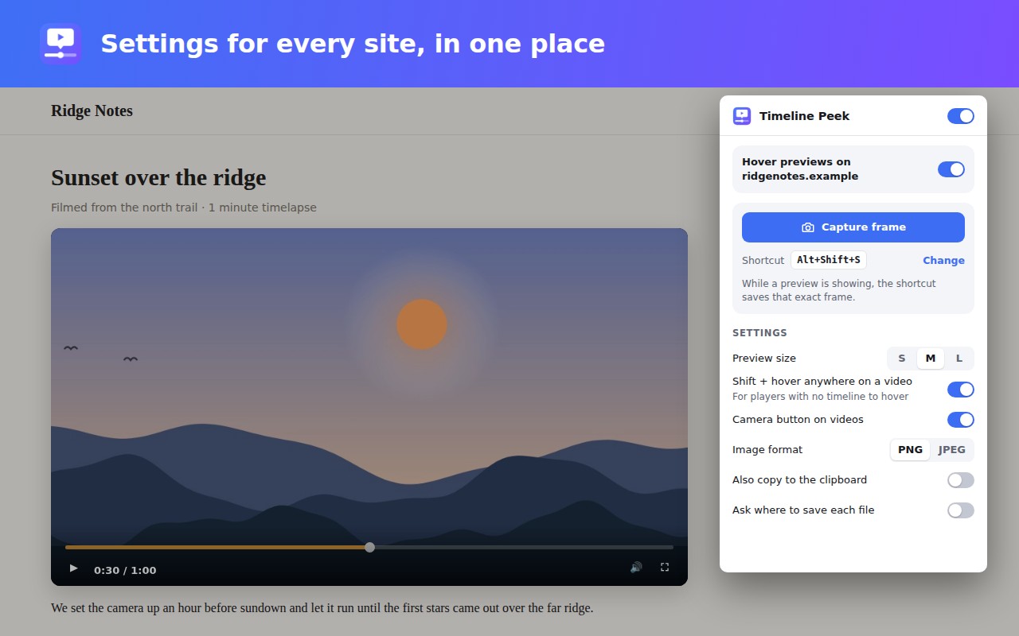The image size is (1019, 636).
Task: Click the "We set the camera up" paragraph
Action: (x=322, y=608)
